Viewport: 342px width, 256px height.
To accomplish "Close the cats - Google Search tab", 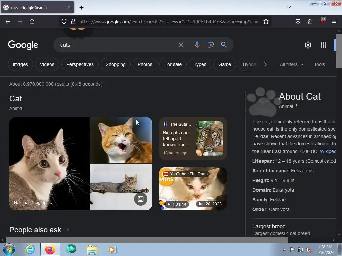I will (x=69, y=7).
